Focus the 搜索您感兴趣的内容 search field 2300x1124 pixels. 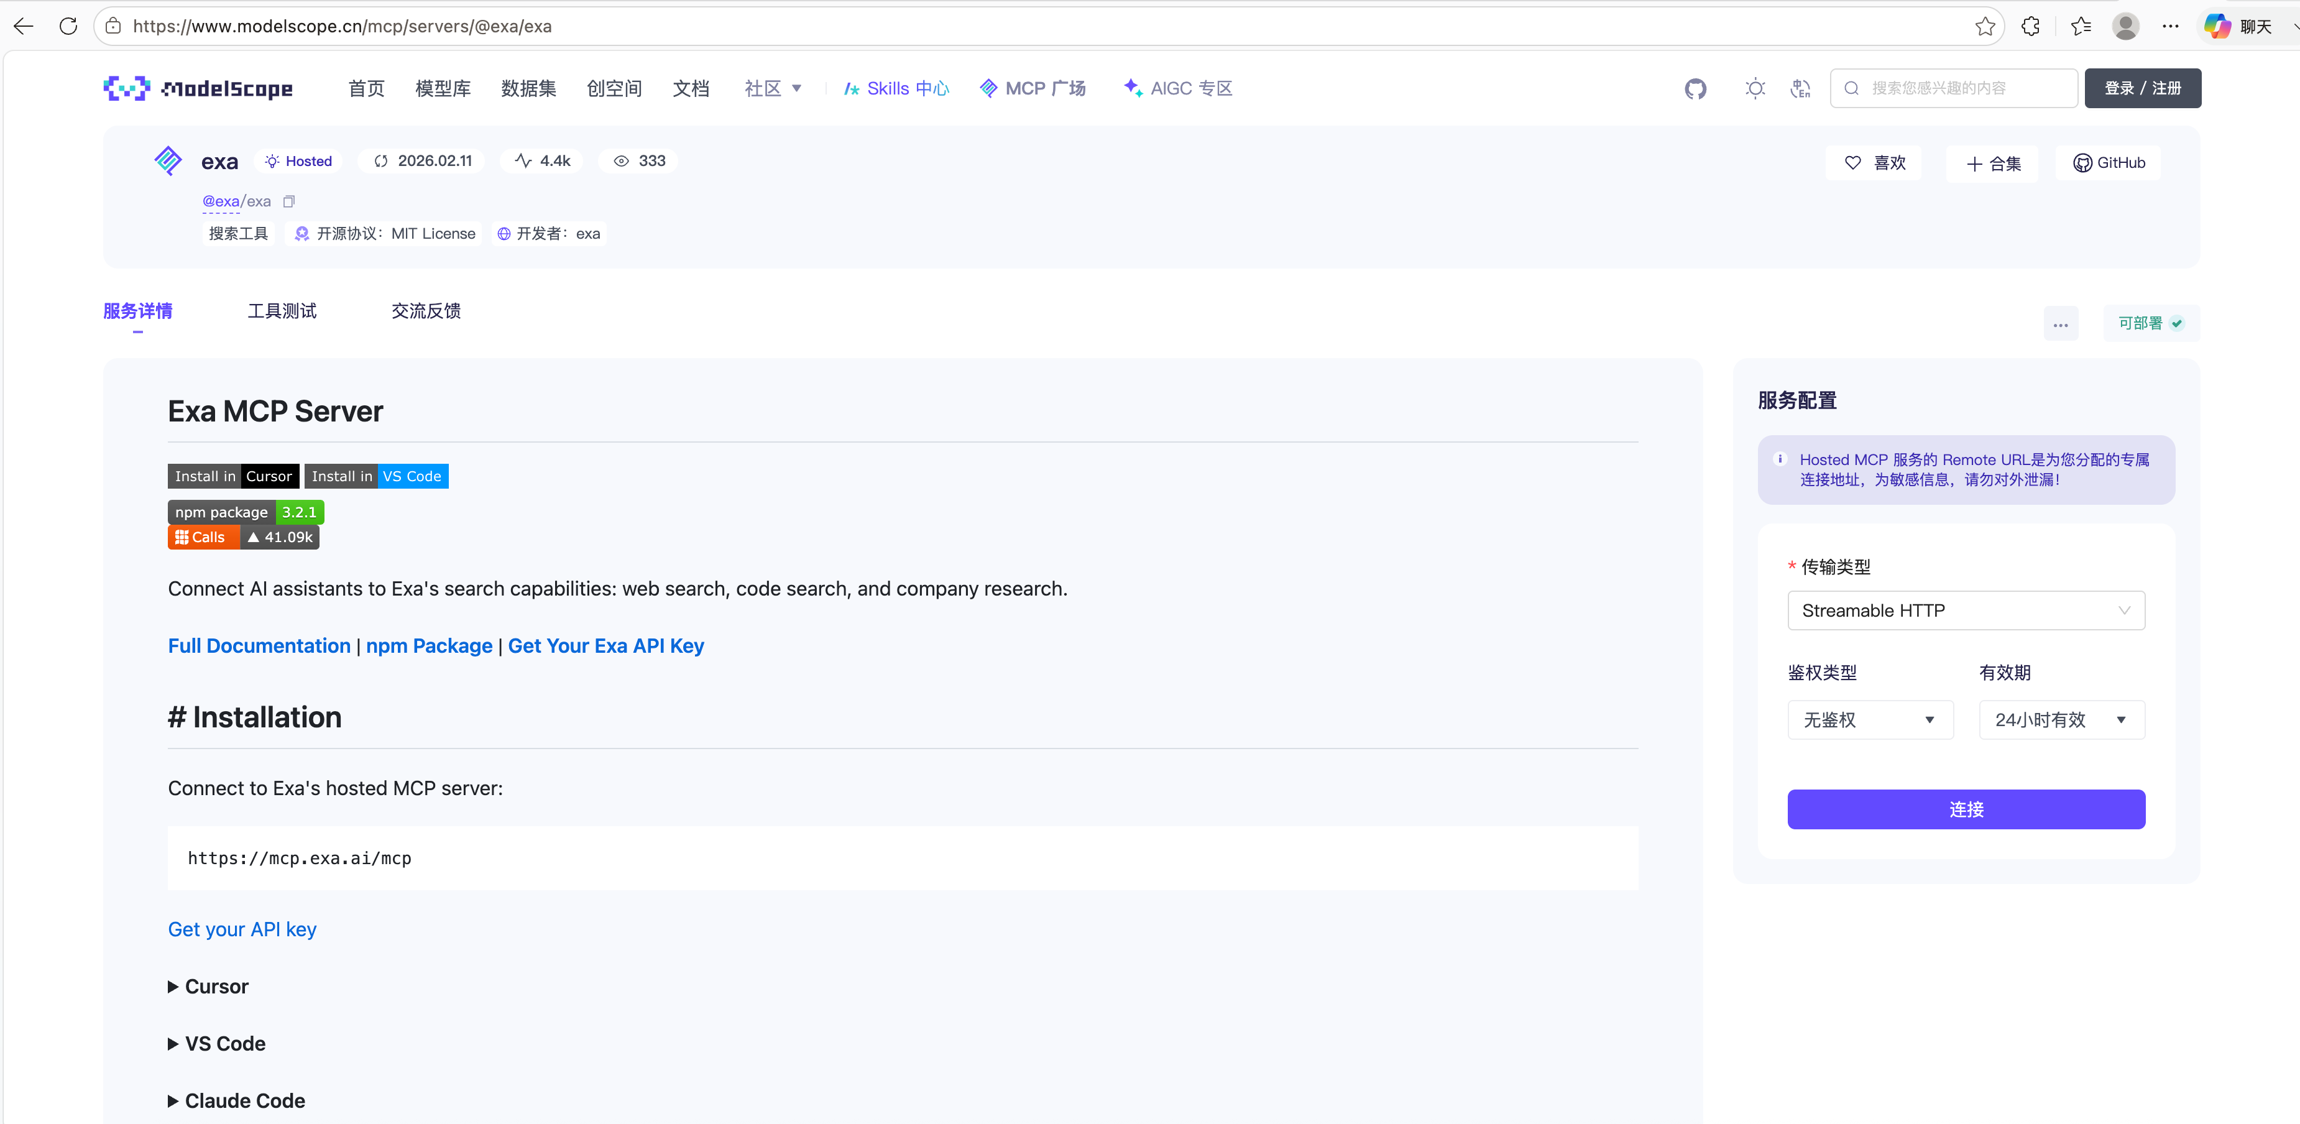tap(1954, 88)
